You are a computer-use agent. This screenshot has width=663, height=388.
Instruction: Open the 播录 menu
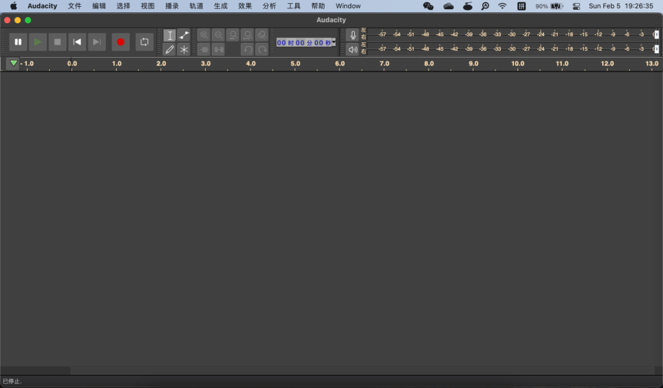172,6
